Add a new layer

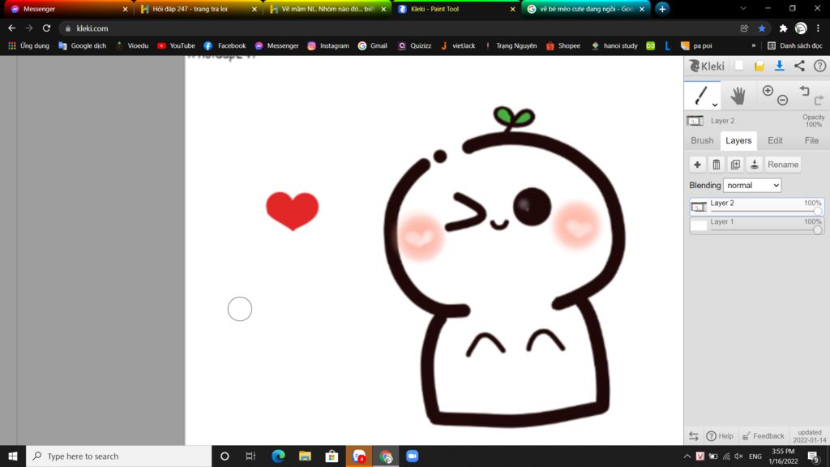tap(697, 165)
